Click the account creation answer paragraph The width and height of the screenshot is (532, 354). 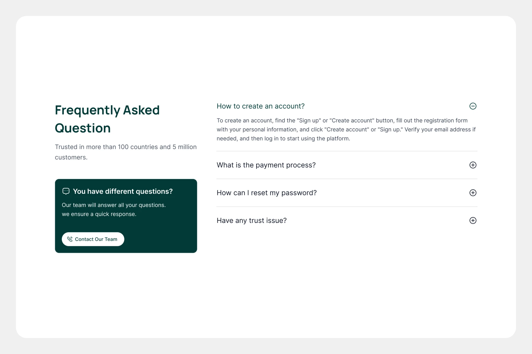[346, 130]
